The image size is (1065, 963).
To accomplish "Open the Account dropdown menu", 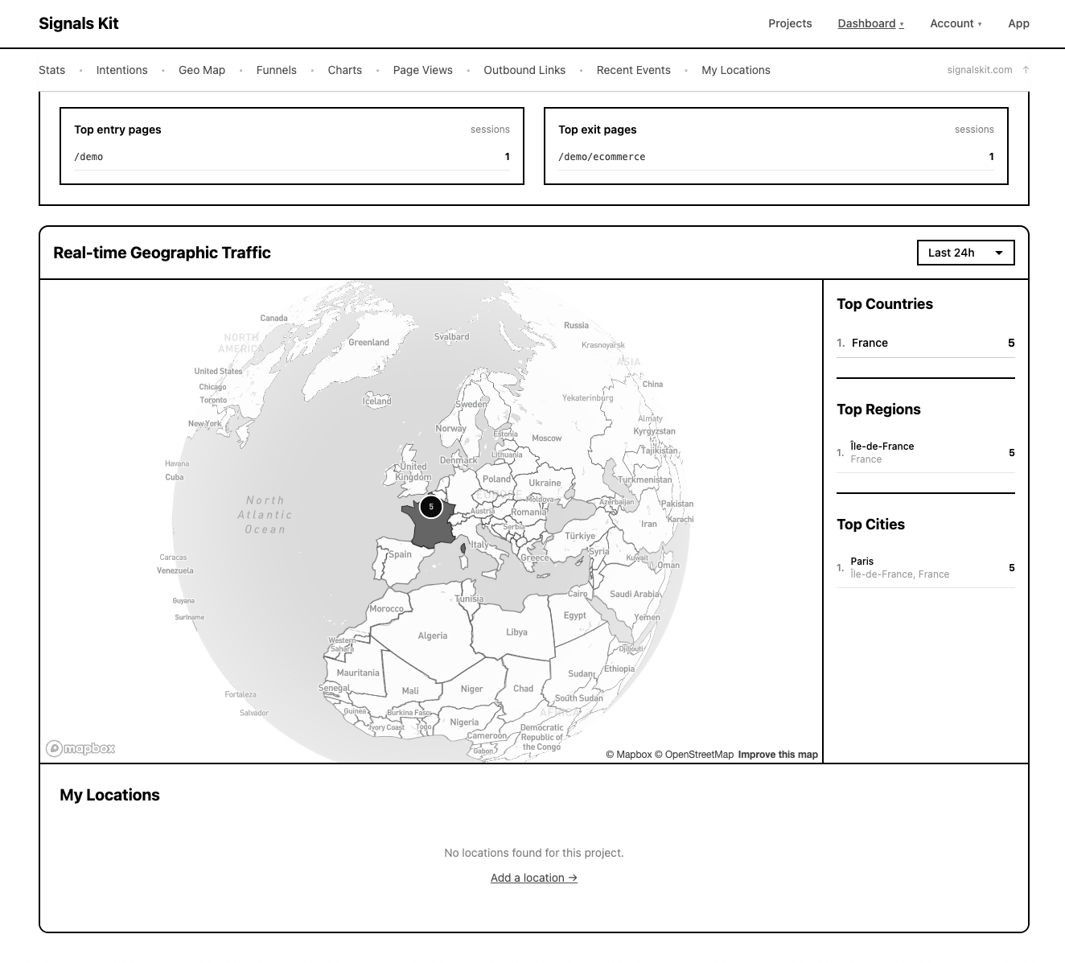I will (x=956, y=23).
